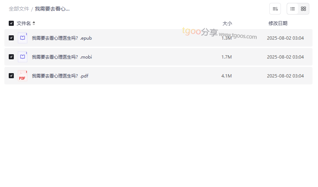Click the 大小 column header

(227, 23)
